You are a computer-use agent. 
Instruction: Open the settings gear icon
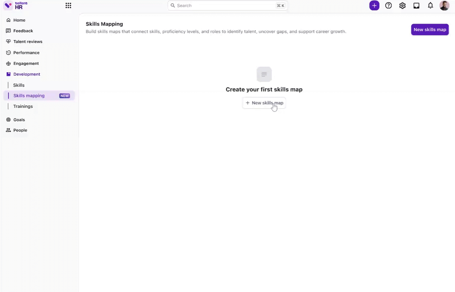402,6
